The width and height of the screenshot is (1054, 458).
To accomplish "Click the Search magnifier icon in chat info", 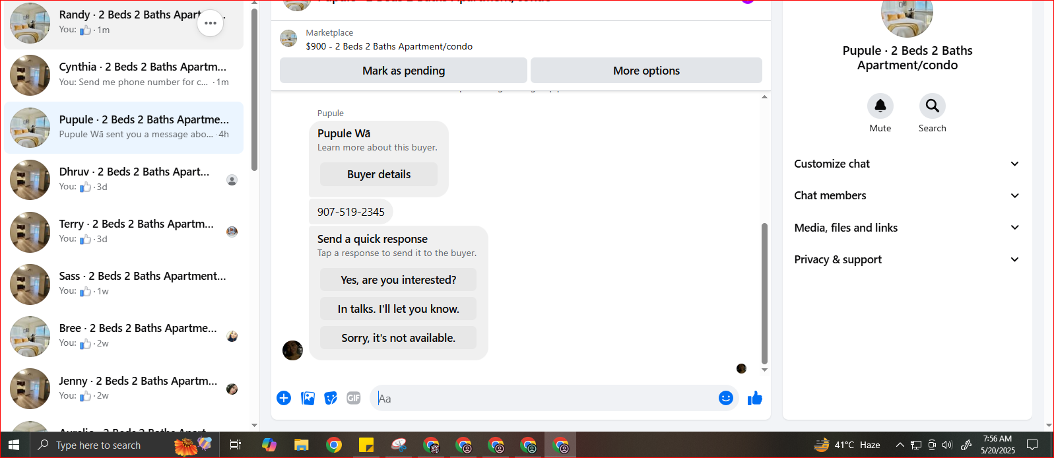I will click(932, 106).
